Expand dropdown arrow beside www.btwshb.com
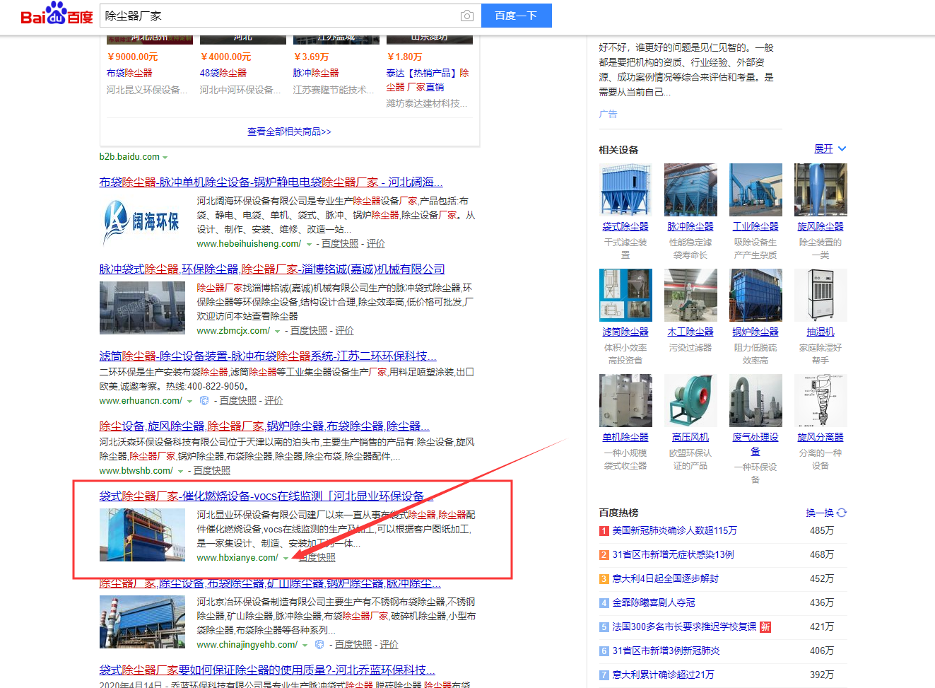935x688 pixels. 180,472
